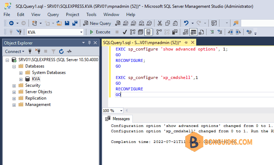Open the Undo history dropdown arrow
This screenshot has width=274, height=165.
tap(192, 23)
